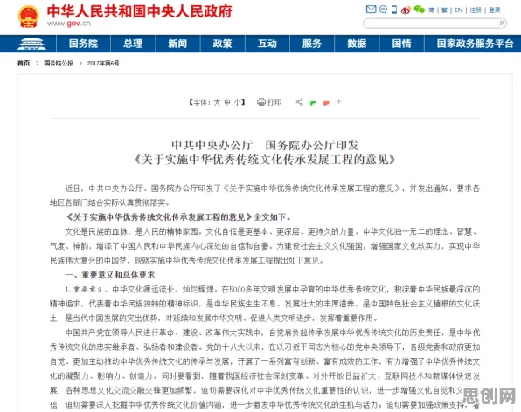Click the plus more-sharing icon
This screenshot has height=412, width=521.
pos(338,101)
